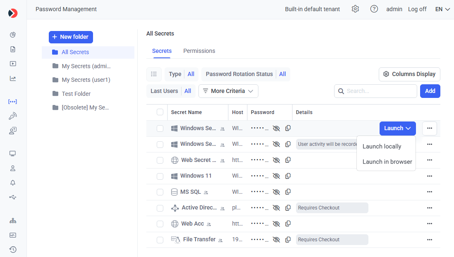
Task: Click the Log off link
Action: (417, 9)
